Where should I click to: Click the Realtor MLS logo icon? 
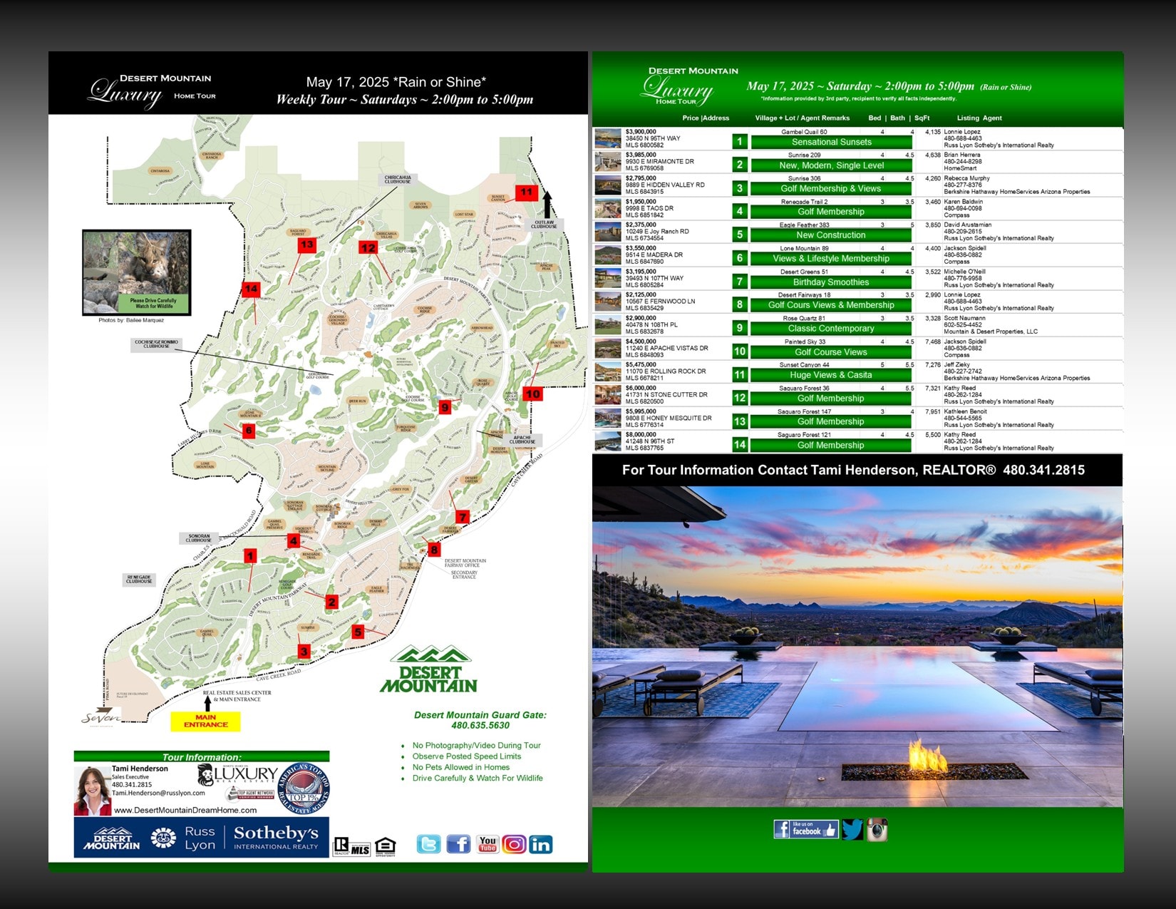coord(352,846)
